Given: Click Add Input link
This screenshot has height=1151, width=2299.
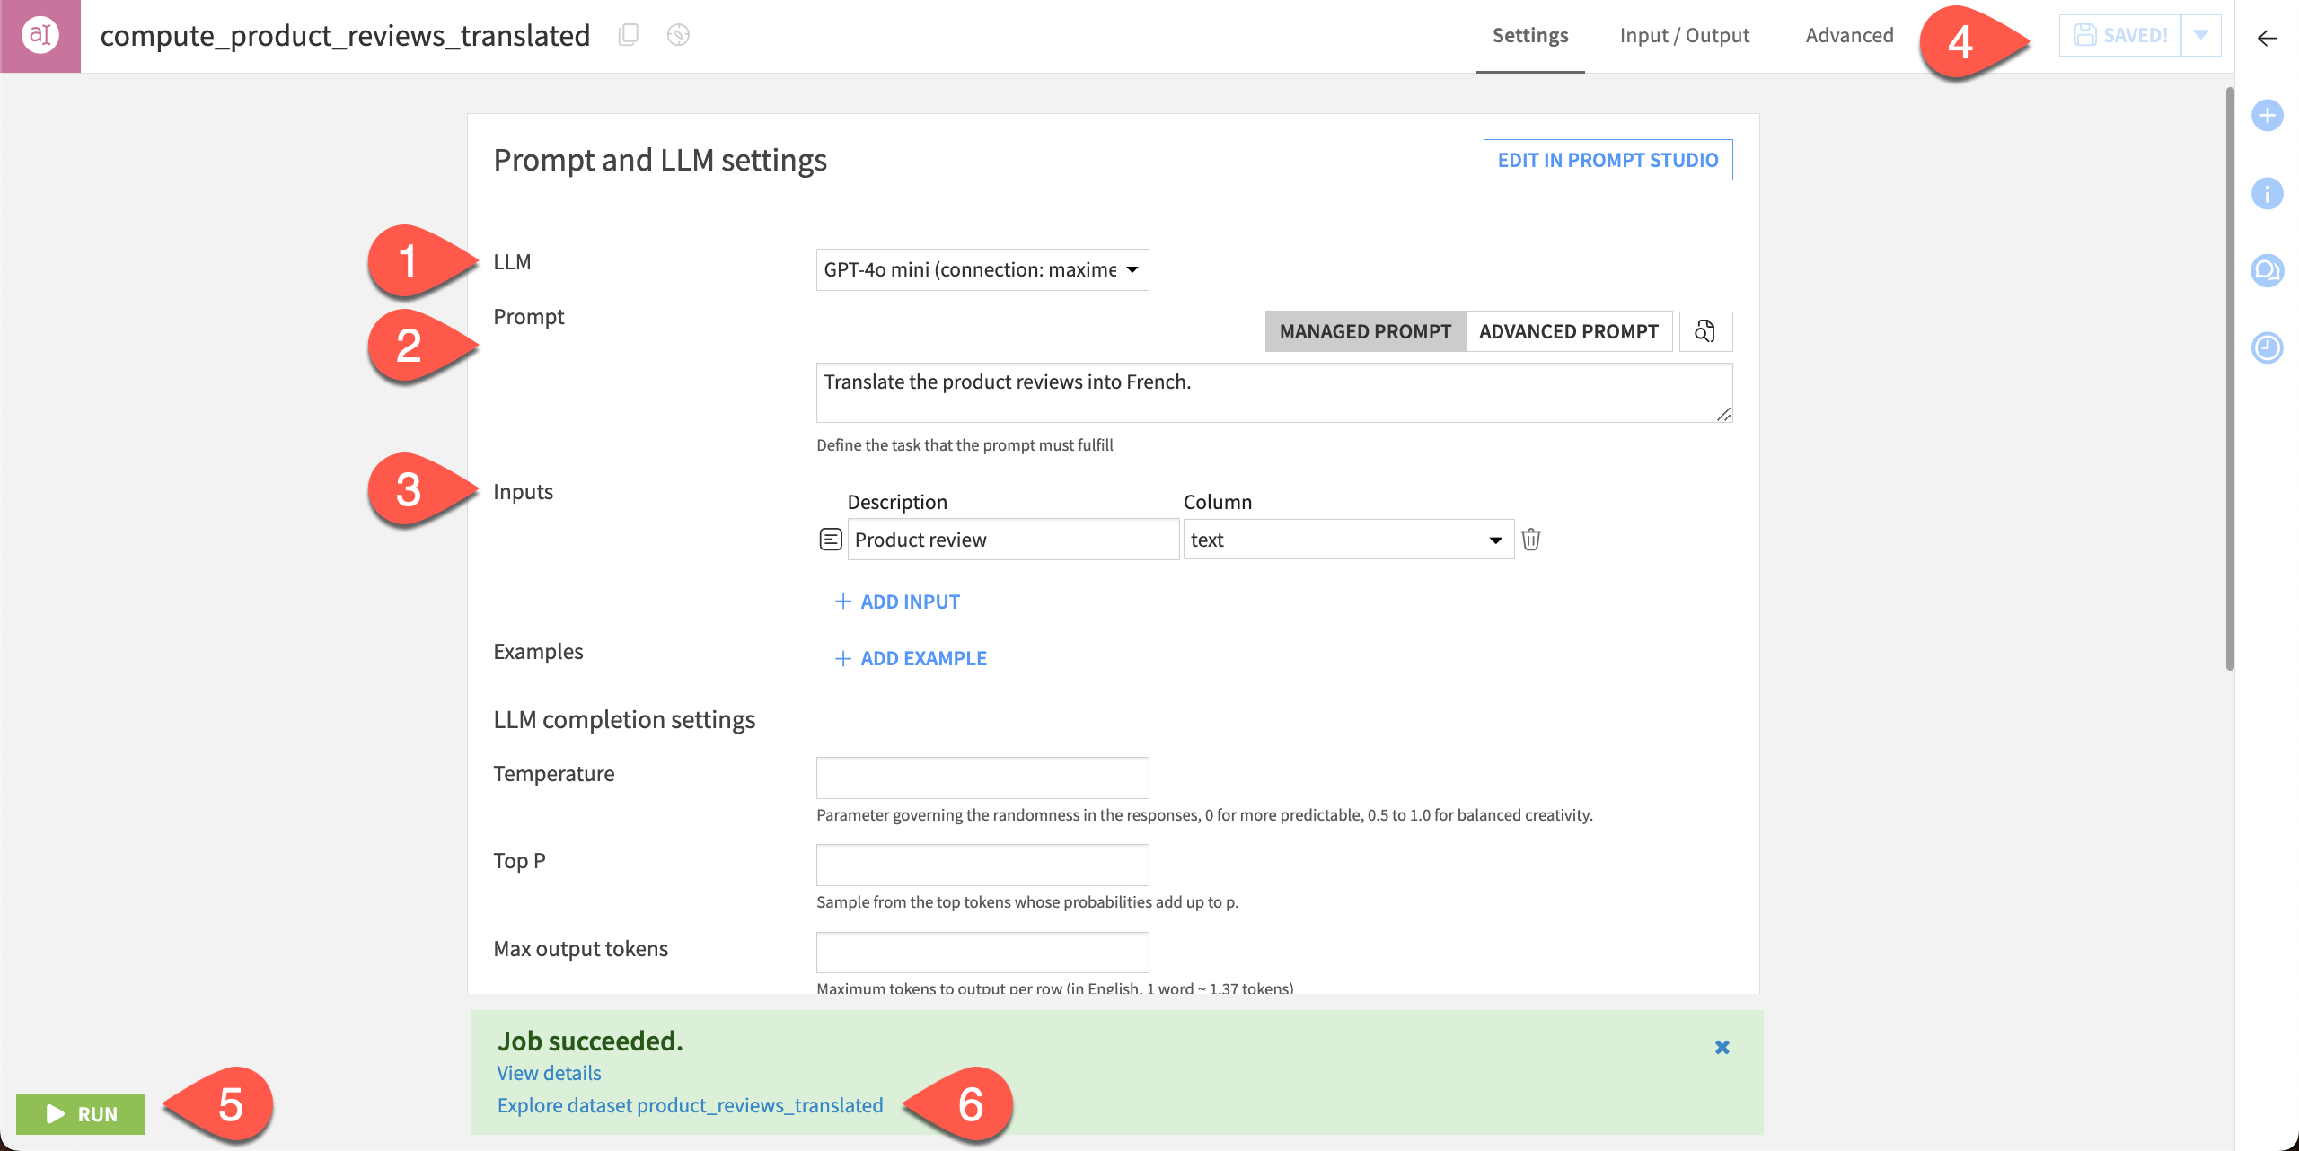Looking at the screenshot, I should pos(898,601).
